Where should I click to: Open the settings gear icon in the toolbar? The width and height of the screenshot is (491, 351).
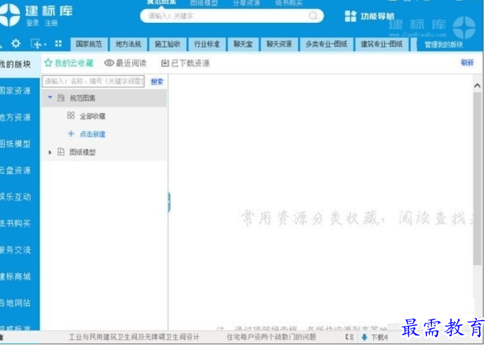(x=15, y=44)
